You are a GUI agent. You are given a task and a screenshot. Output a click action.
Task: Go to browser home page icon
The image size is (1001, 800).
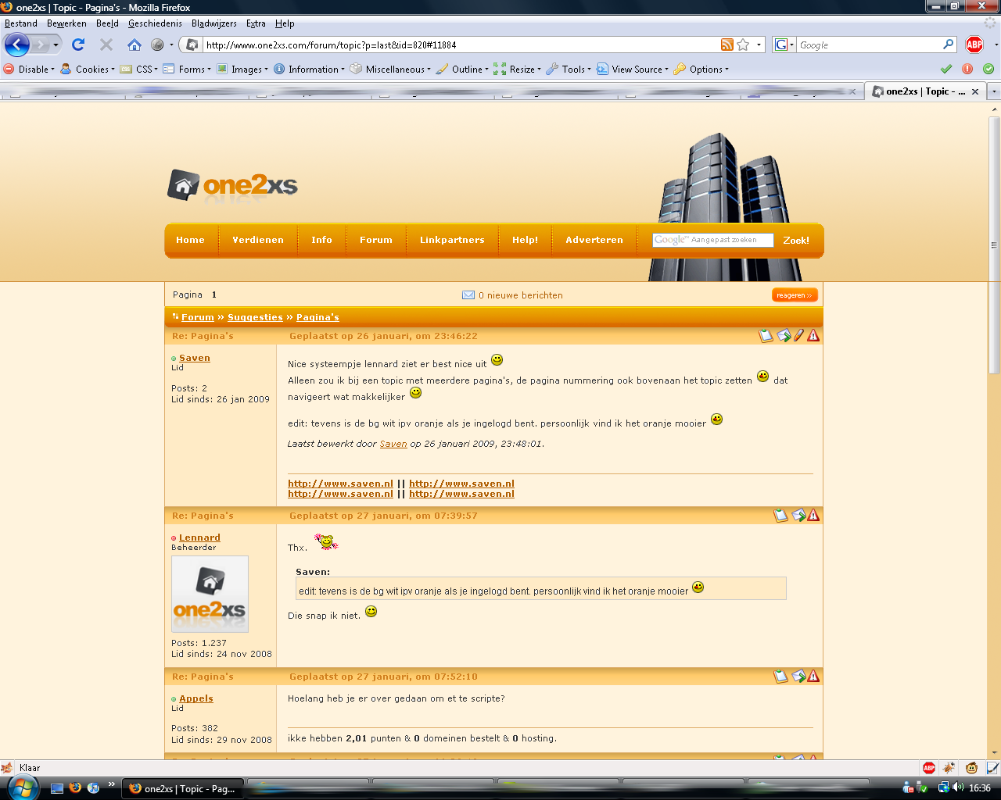135,45
